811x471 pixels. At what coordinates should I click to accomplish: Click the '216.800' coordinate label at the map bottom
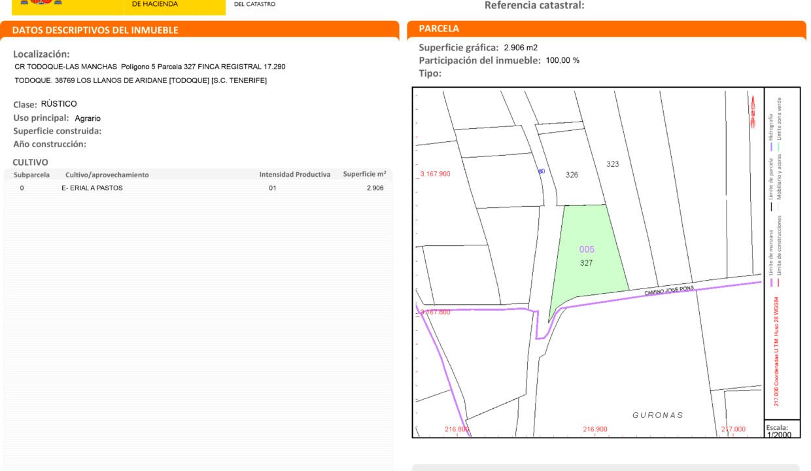[x=457, y=429]
